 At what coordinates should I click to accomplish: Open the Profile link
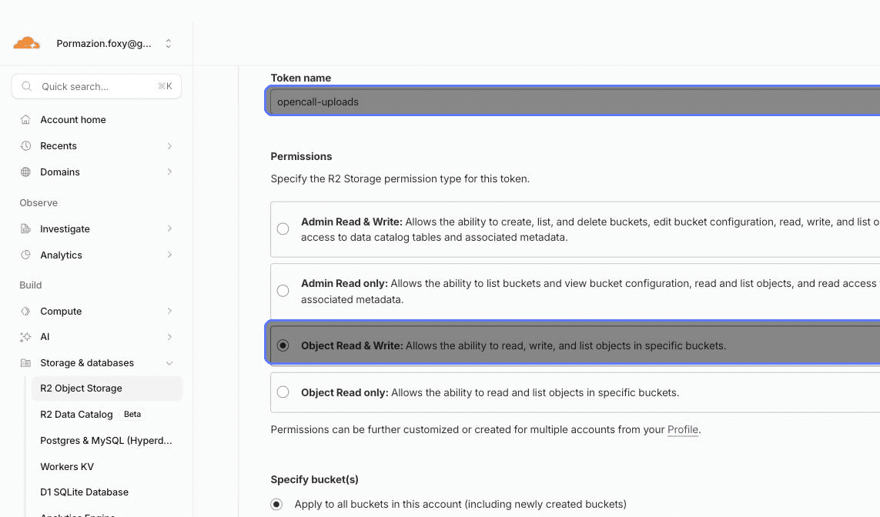(x=682, y=429)
